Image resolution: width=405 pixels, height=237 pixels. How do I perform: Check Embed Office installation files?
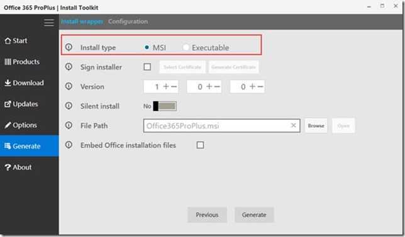[200, 145]
